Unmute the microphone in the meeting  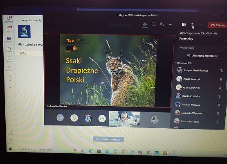pos(192,25)
